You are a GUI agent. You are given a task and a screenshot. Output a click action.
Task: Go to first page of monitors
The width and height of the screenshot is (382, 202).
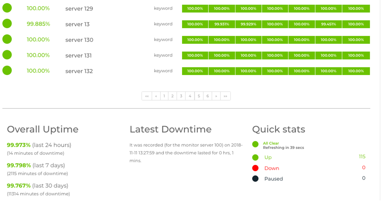pos(147,96)
